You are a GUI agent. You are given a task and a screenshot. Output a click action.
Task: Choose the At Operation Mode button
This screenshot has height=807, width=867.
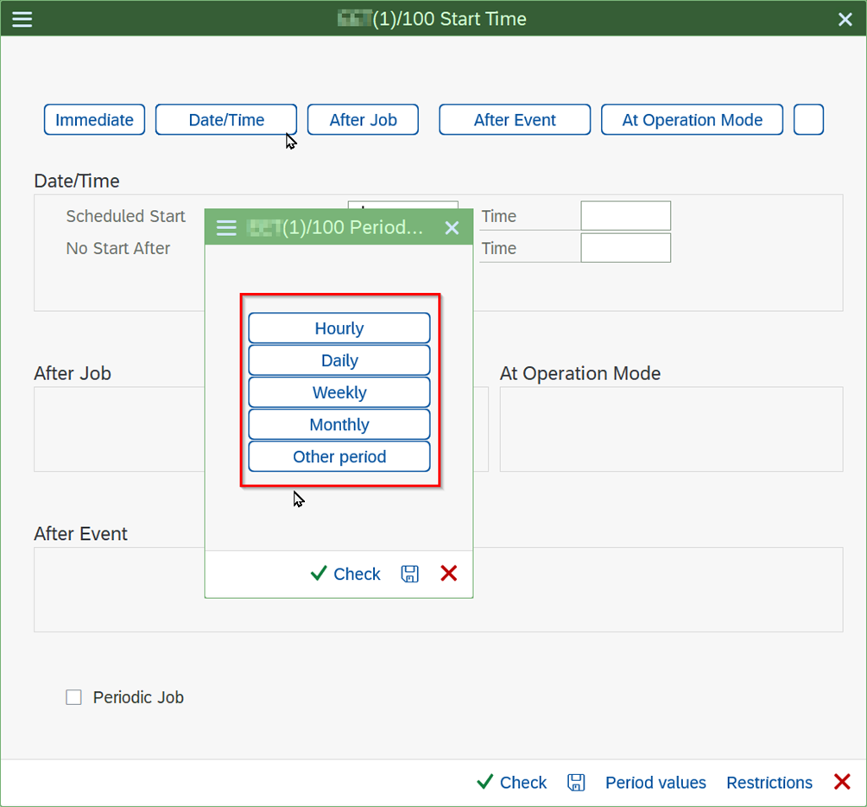[x=692, y=120]
